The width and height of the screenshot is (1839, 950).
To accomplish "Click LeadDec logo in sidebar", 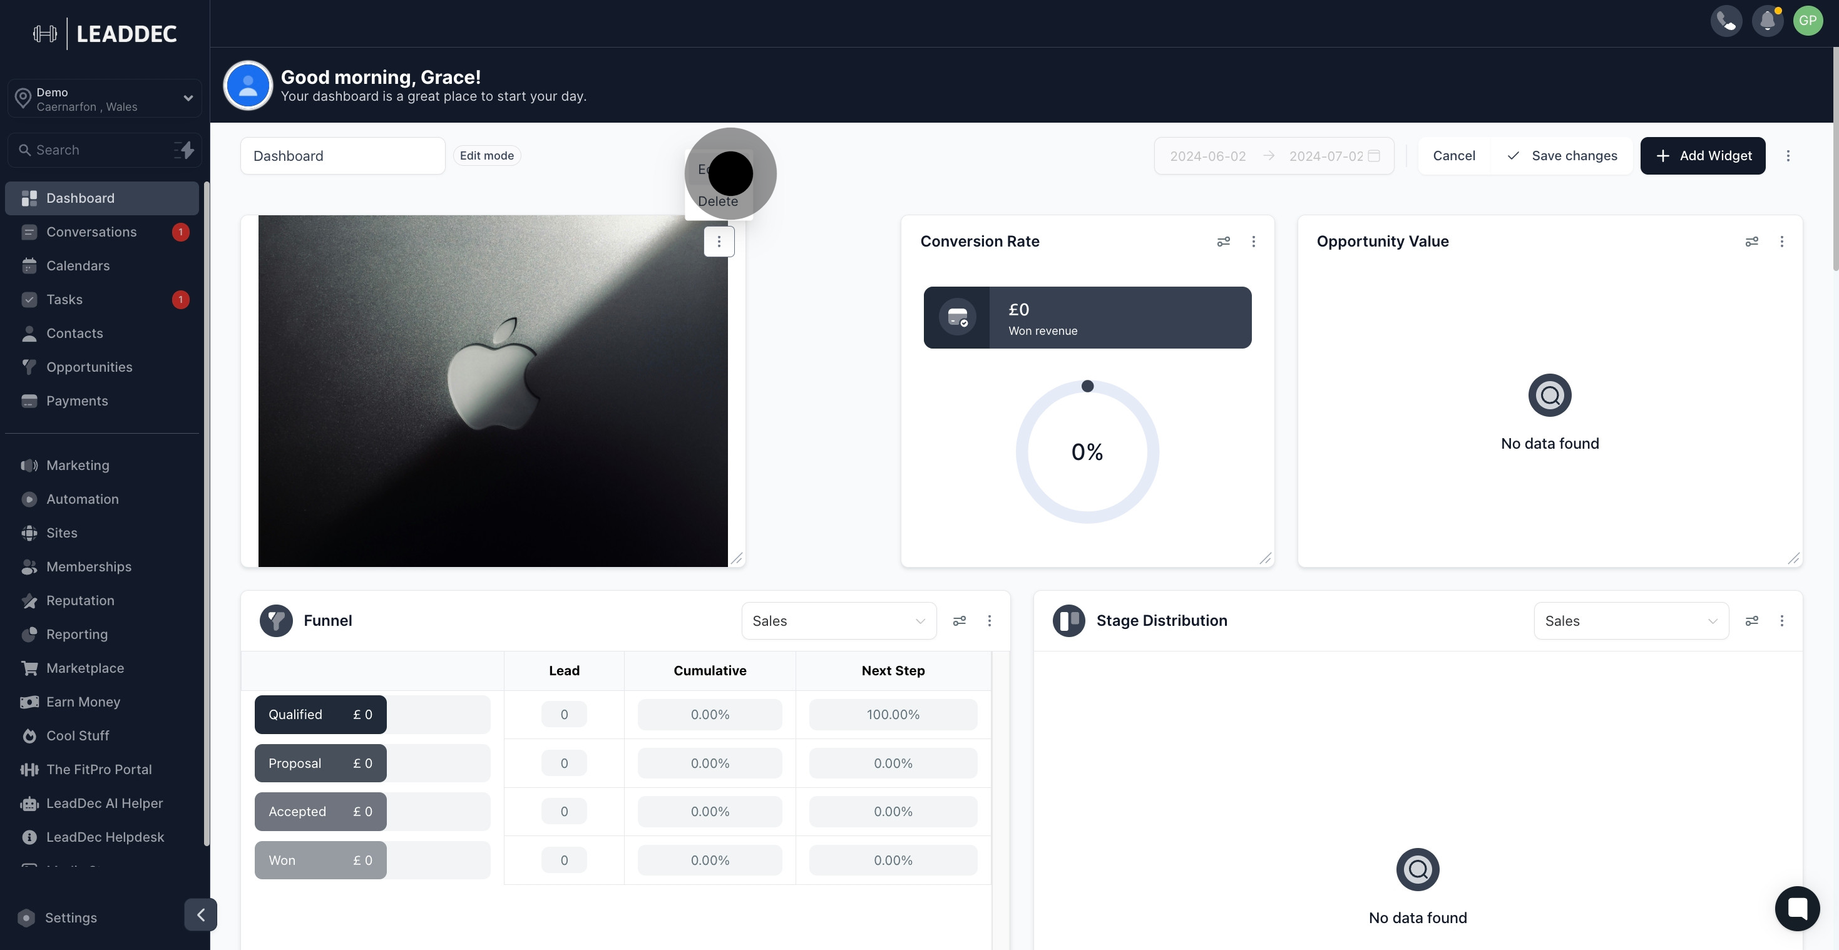I will coord(105,34).
